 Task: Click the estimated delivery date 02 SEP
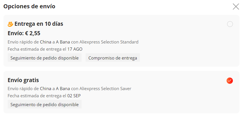tap(74, 96)
